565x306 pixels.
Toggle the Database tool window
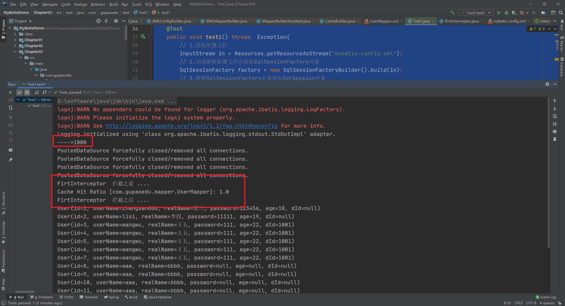(x=561, y=67)
